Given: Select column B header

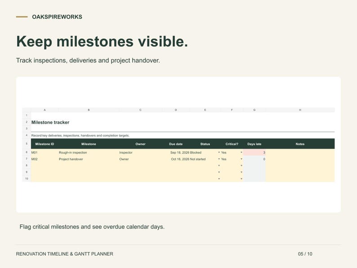Looking at the screenshot, I should [89, 110].
